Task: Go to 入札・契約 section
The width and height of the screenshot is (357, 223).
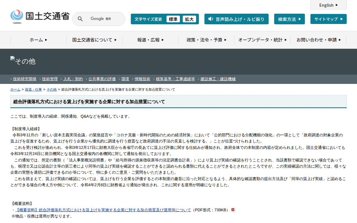Action: 73,79
